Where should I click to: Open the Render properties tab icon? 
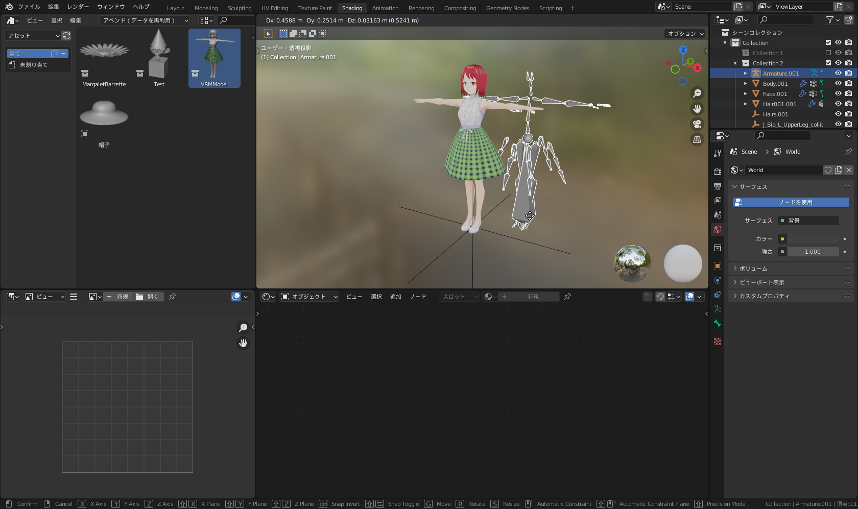click(718, 172)
